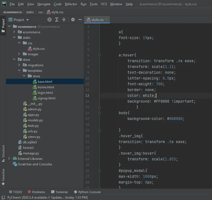Close the style.css editor tab
The width and height of the screenshot is (212, 200).
[107, 20]
